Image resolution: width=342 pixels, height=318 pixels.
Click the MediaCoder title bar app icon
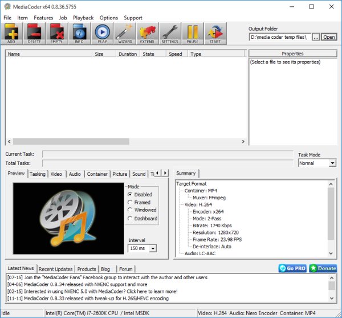click(x=7, y=6)
